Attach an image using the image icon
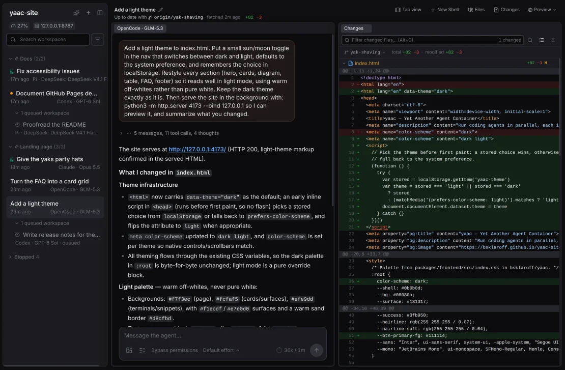The height and width of the screenshot is (370, 565). click(129, 350)
